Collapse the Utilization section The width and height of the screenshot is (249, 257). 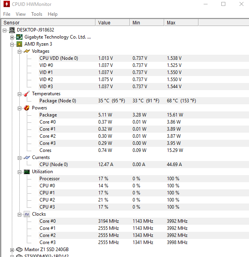coord(20,172)
